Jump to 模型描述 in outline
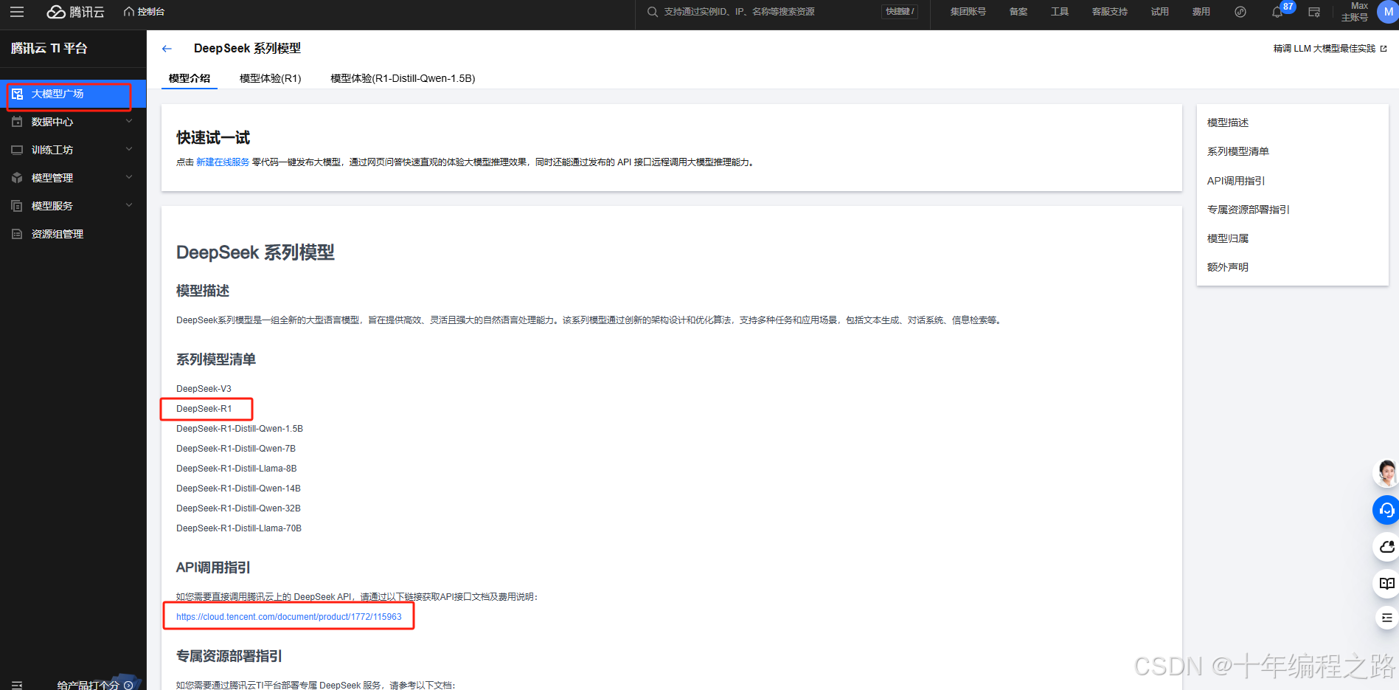Screen dimensions: 1399x690 pos(1228,123)
